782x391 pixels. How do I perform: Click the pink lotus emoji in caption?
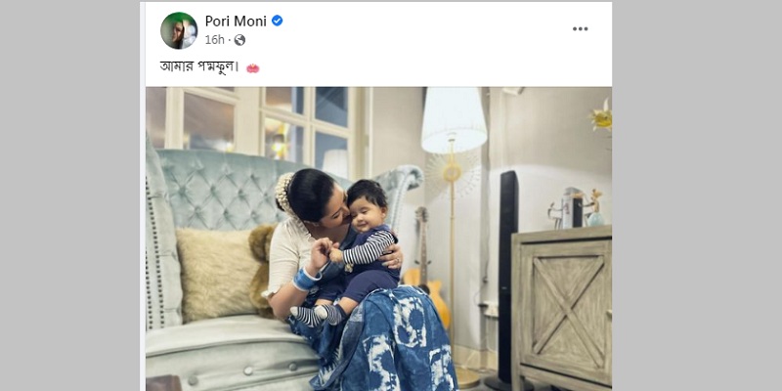click(x=253, y=68)
